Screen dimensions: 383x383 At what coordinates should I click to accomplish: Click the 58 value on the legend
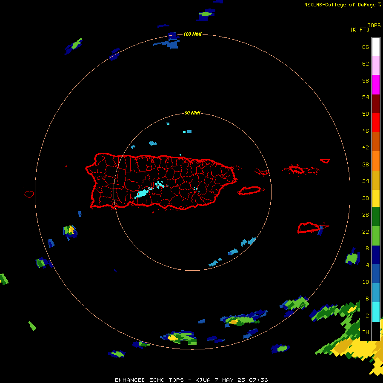pyautogui.click(x=366, y=80)
